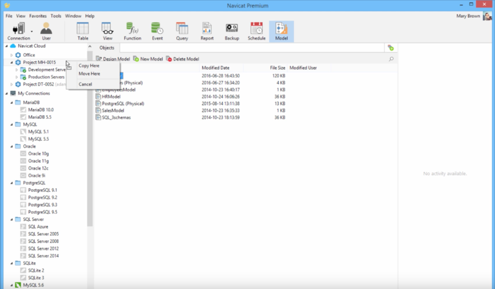Open the Connection toolbar button
This screenshot has width=495, height=289.
point(19,32)
